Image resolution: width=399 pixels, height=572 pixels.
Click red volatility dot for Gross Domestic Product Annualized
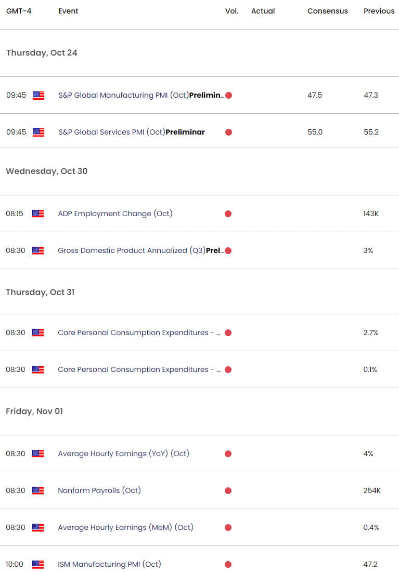pyautogui.click(x=228, y=250)
